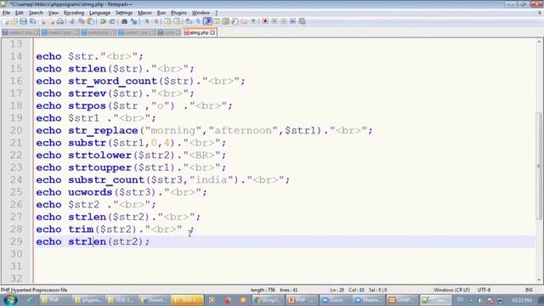Click the scrollbar up arrow
Screen dimensions: 544x306
coord(539,42)
